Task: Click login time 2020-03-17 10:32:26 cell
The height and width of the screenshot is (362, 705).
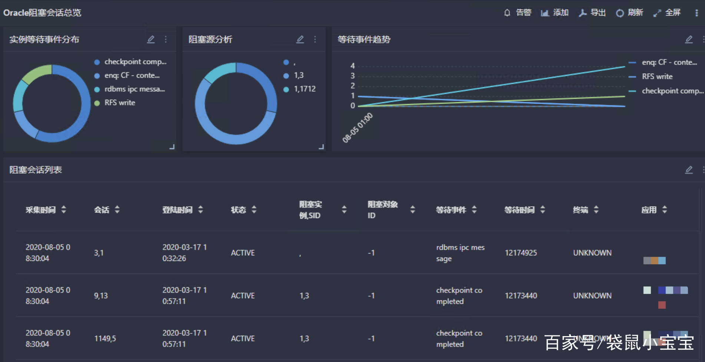Action: 185,253
